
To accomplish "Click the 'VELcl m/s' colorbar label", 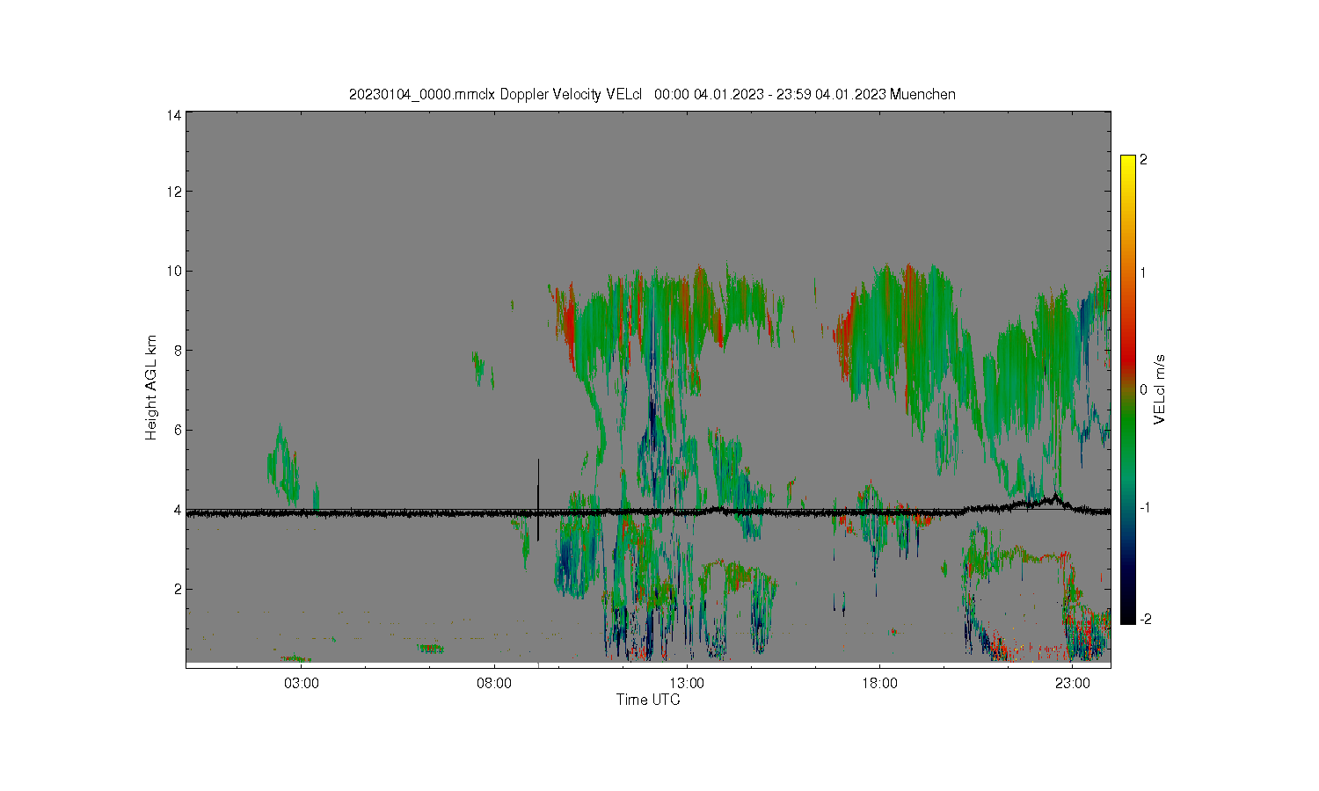I will (x=1160, y=389).
